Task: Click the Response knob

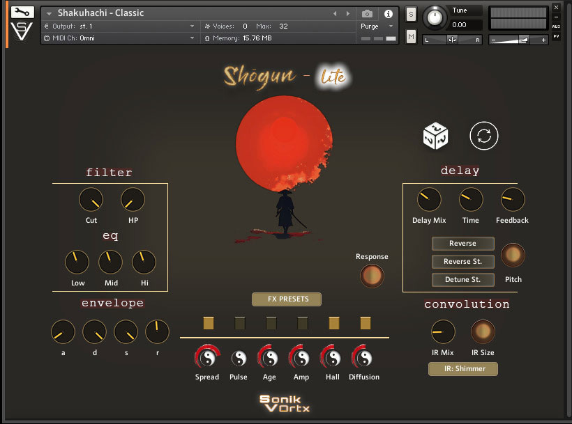Action: (372, 276)
